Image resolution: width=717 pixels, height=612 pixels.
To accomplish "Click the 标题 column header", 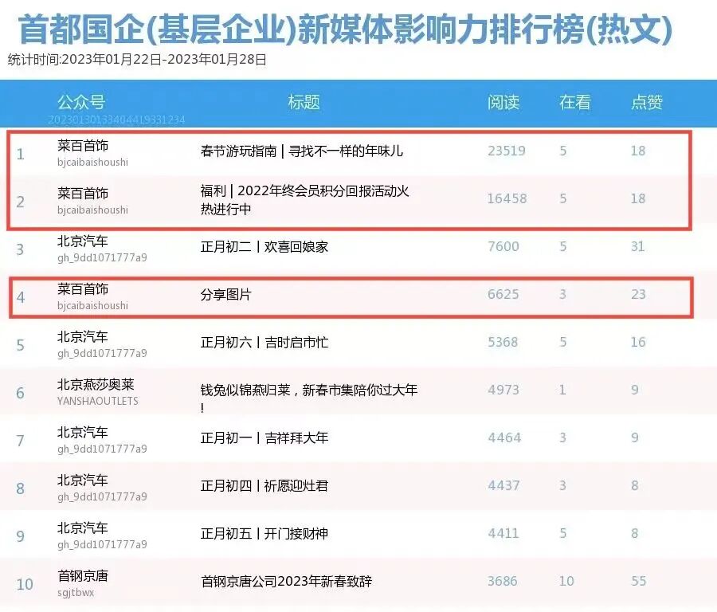I will pos(304,101).
